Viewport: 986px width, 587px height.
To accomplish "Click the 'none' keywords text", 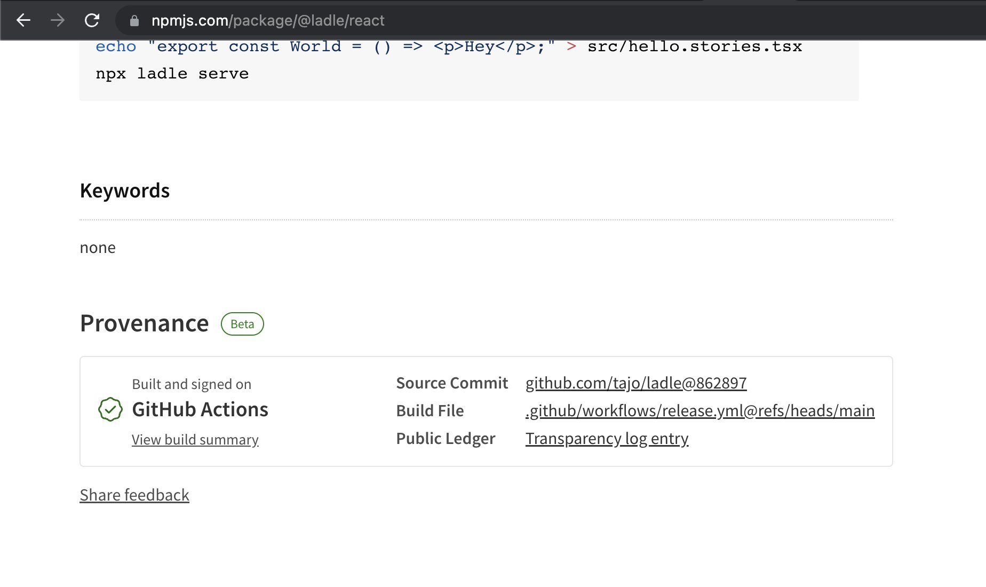I will tap(98, 248).
